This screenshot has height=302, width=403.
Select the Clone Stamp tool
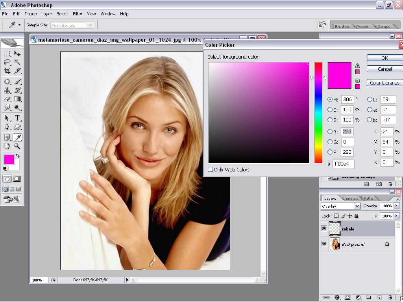(x=7, y=90)
